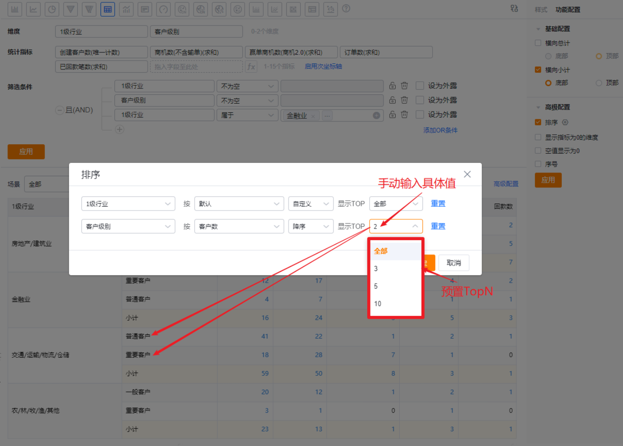Remove the 金融业 tag with its x
Screen dimensions: 623x446
pos(313,116)
